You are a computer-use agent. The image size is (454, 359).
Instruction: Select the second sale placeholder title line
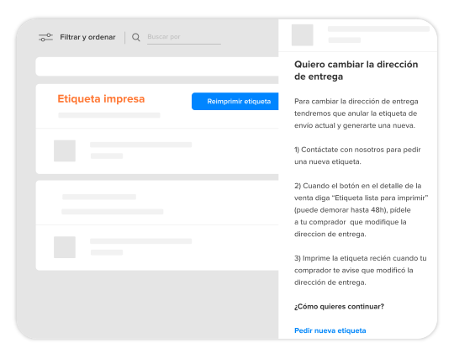coord(140,241)
